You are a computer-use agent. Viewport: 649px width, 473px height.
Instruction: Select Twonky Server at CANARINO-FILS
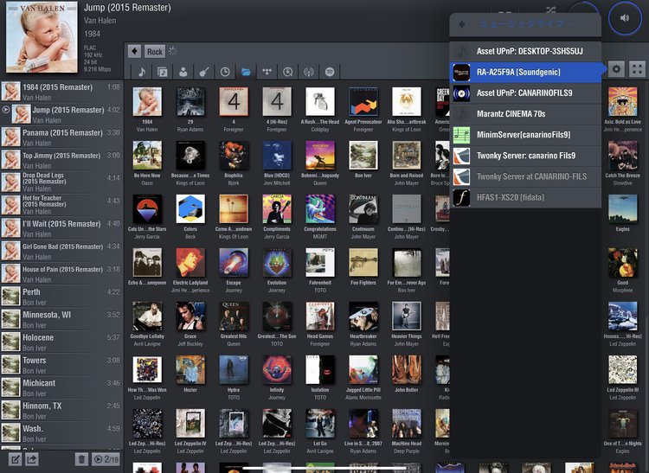(525, 176)
